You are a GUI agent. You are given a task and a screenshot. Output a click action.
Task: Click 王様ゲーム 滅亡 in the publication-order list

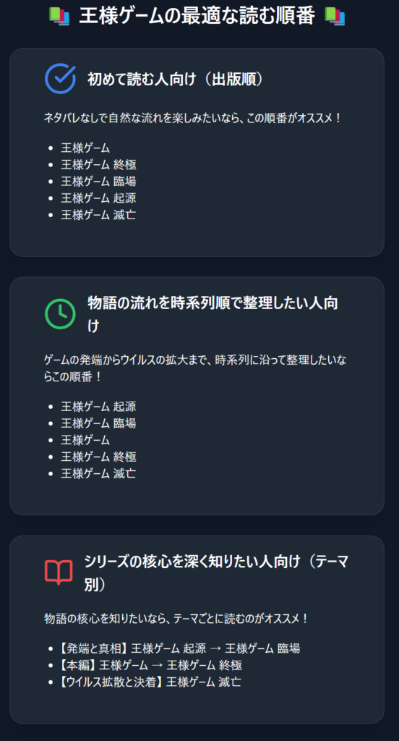pos(99,214)
